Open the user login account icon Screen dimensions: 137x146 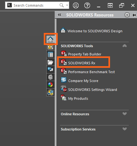point(76,5)
